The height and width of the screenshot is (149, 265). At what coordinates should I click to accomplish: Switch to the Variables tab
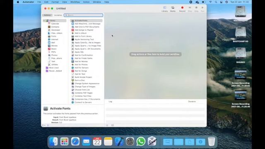click(58, 15)
